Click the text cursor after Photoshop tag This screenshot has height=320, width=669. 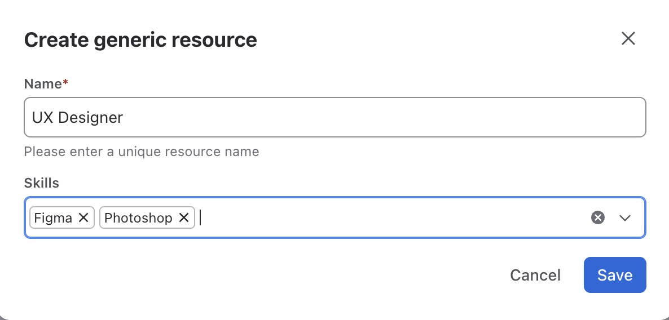click(x=200, y=217)
